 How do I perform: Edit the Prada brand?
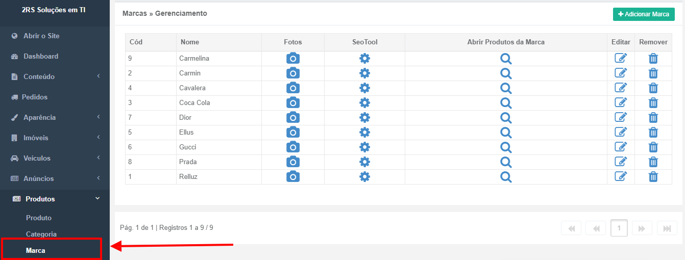pyautogui.click(x=621, y=162)
